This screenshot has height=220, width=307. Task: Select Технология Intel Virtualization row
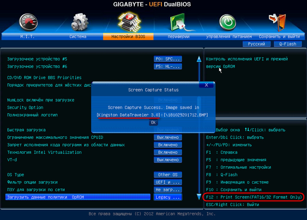coord(44,152)
